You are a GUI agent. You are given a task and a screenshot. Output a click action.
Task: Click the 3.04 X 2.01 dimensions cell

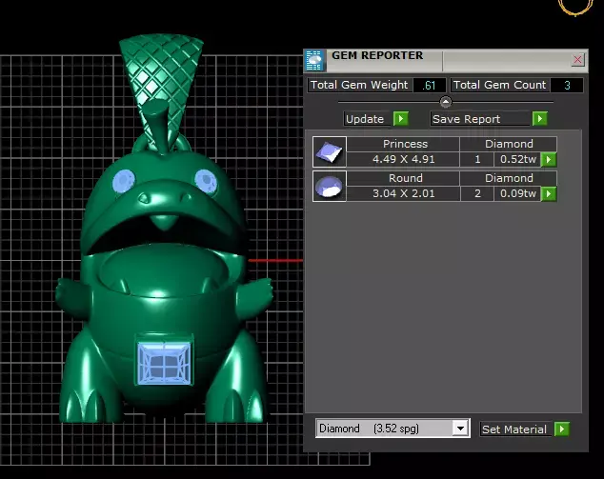click(x=403, y=193)
